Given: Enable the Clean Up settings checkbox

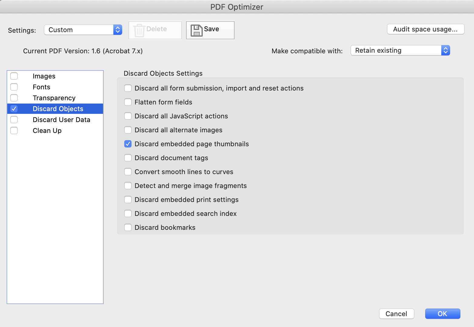Looking at the screenshot, I should [14, 130].
